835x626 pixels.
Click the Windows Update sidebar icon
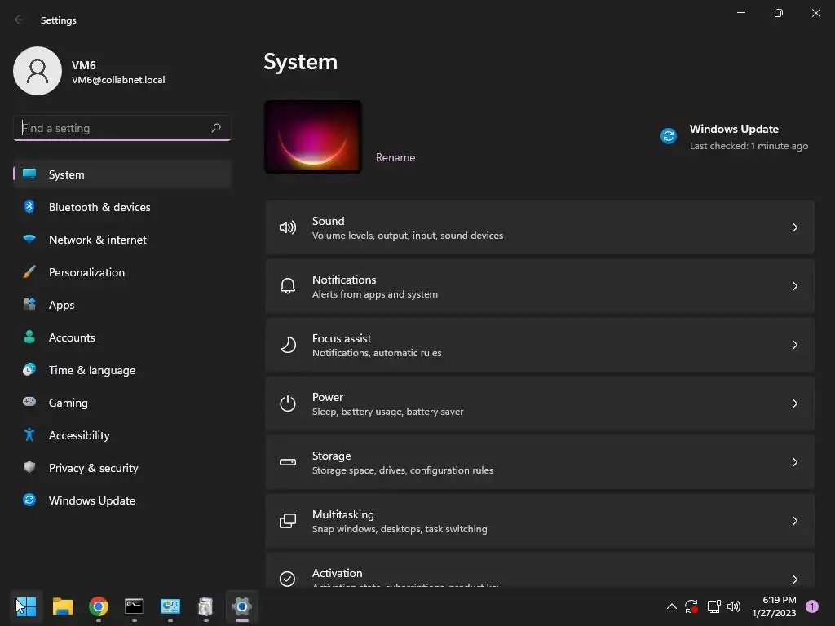[x=29, y=500]
